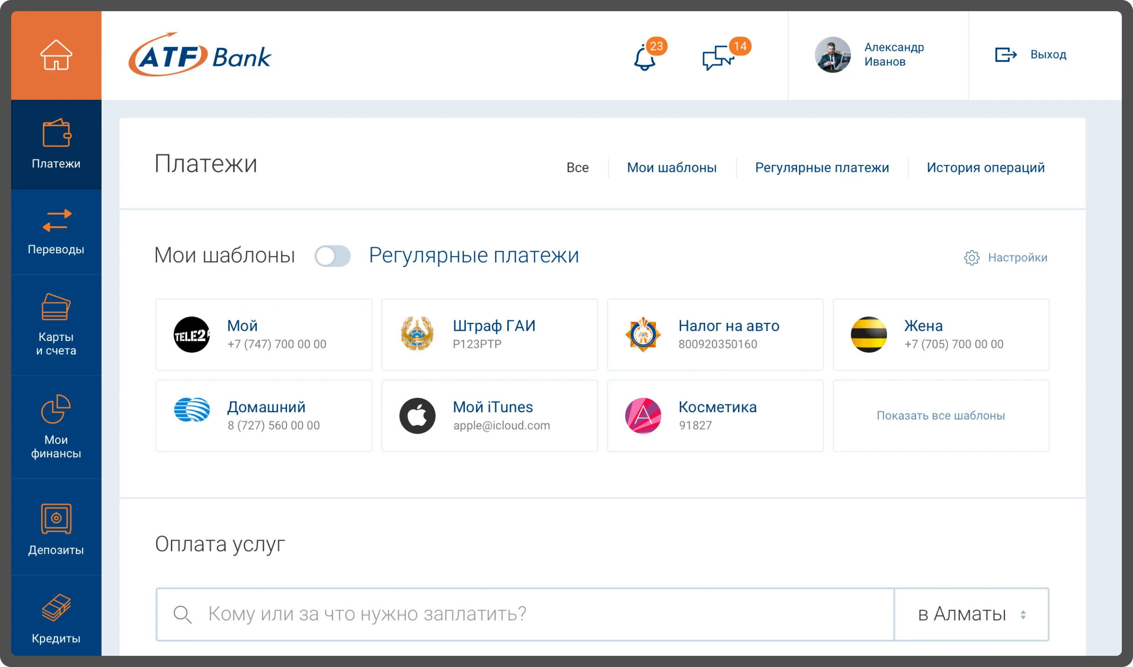The width and height of the screenshot is (1133, 667).
Task: Open Карты и счета sidebar section
Action: tap(56, 324)
